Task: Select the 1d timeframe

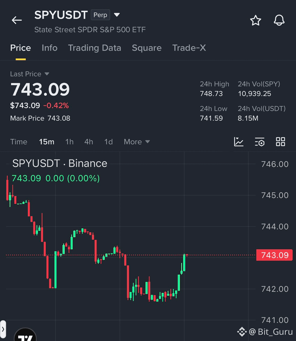Action: coord(108,142)
